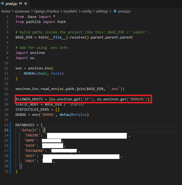Click 'STATICFILES_DIRS = []' line
The width and height of the screenshot is (182, 185).
point(37,110)
